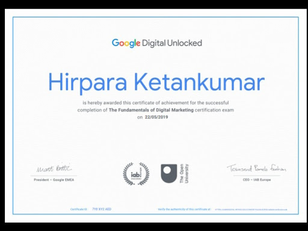The width and height of the screenshot is (308, 231).
Task: Click the 'is hereby awarded this certificate' line
Action: pos(156,103)
